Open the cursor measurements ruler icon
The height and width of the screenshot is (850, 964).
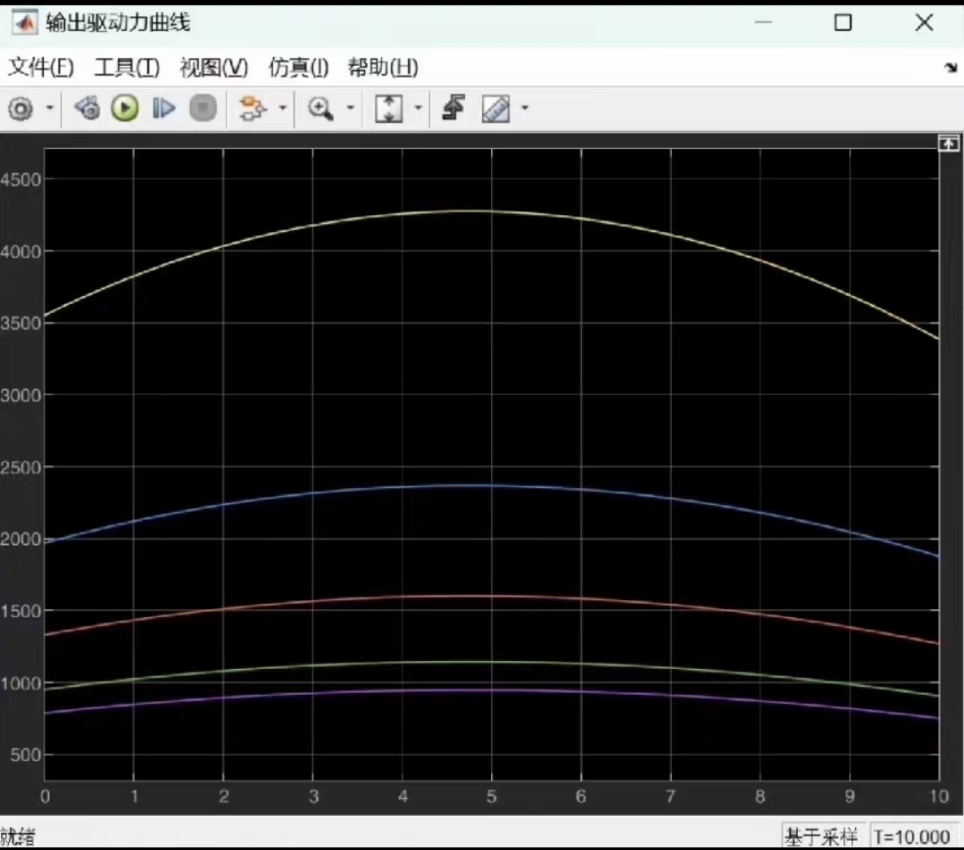click(x=495, y=109)
